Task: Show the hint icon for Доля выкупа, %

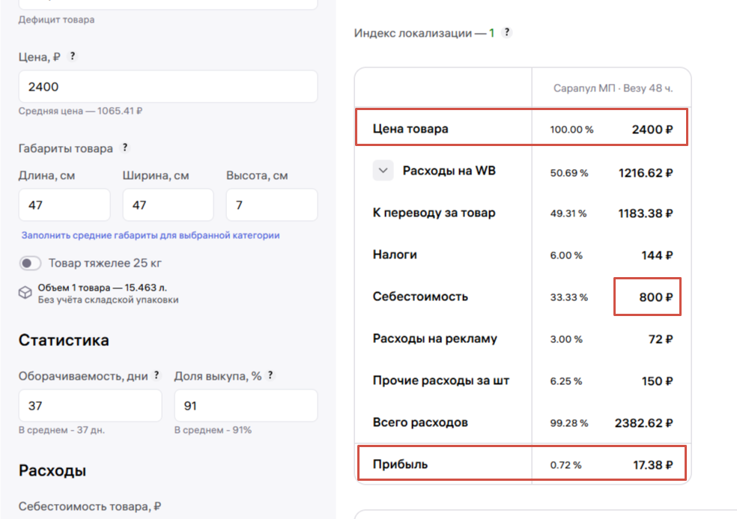Action: (270, 375)
